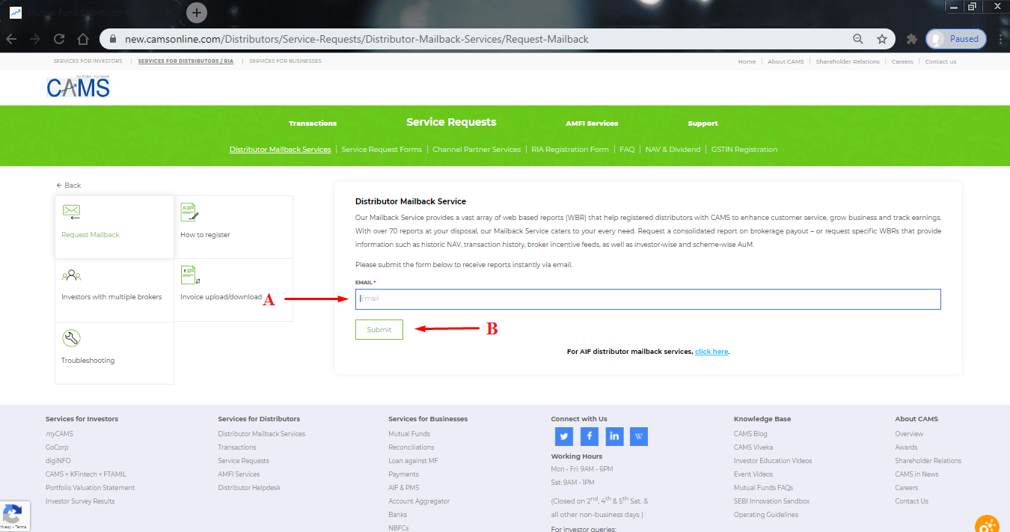Go back using the Back link
The image size is (1010, 532).
coord(68,186)
